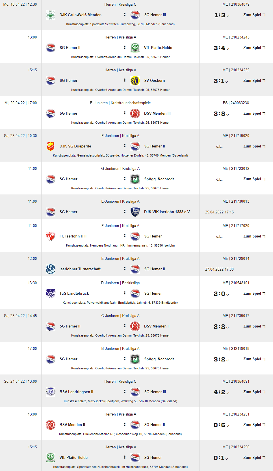273x471 pixels.
Task: Click the DJK Grün-Weiß Menden club crest
Action: [51, 15]
